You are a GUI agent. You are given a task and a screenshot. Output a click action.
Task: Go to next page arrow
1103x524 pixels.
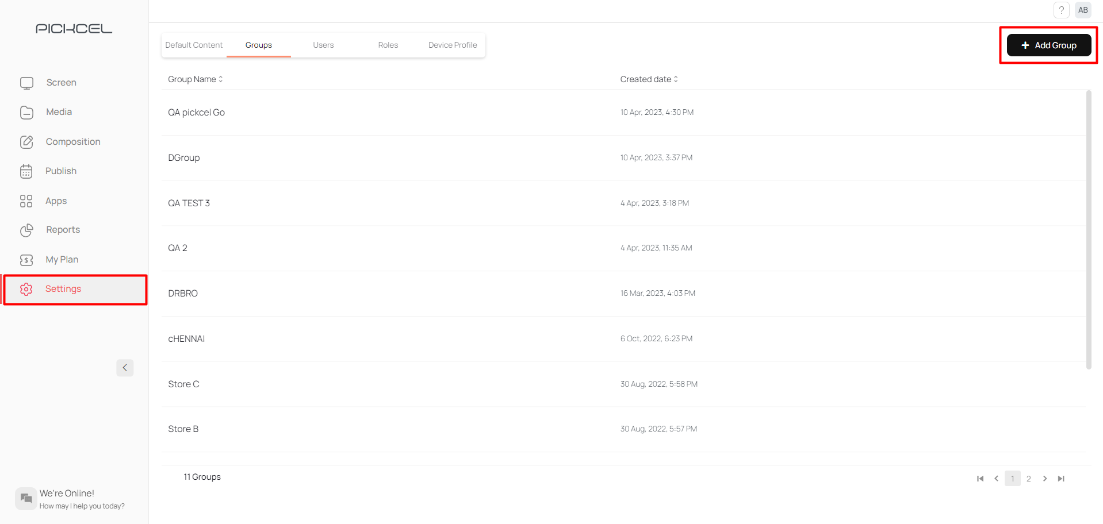click(x=1045, y=479)
